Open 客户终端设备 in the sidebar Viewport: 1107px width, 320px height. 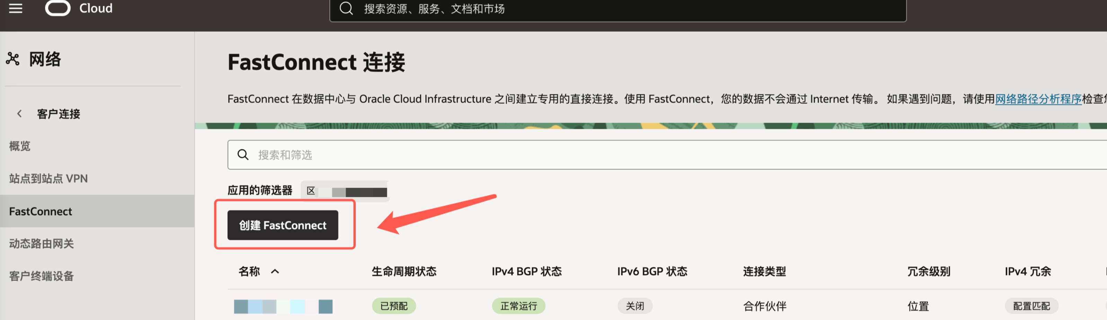(42, 276)
